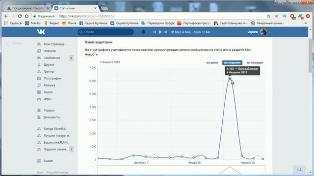
Task: Click browser back arrow
Action: [6, 16]
